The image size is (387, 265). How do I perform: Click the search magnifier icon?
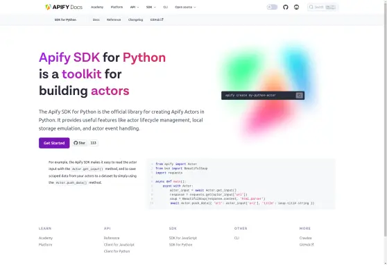311,7
